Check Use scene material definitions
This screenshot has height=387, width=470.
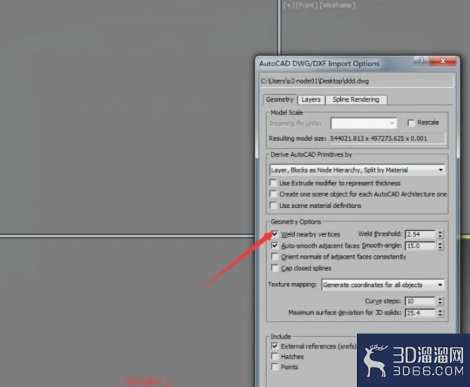273,205
